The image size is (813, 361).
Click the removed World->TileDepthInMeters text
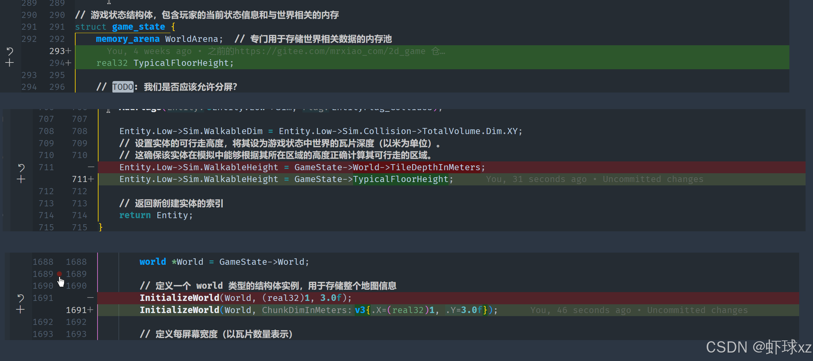pyautogui.click(x=416, y=167)
